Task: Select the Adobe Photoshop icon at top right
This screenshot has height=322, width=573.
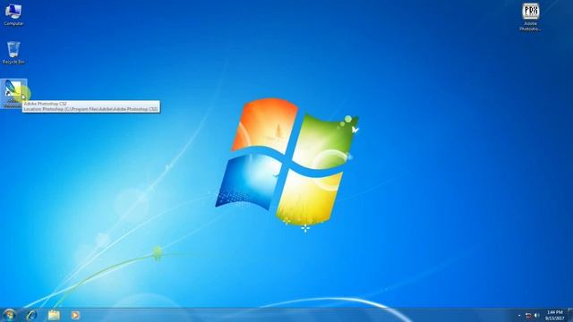Action: point(530,18)
